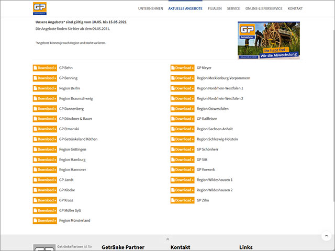Viewport: 335px width, 251px height.
Task: Download the GP Zilm offer
Action: click(183, 200)
